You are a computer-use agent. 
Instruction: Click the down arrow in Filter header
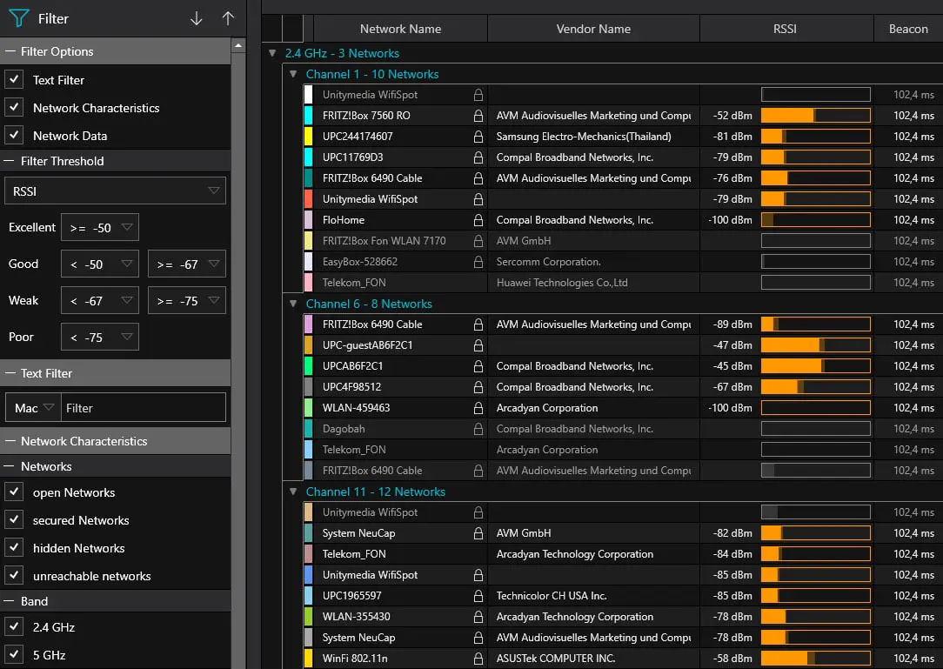pyautogui.click(x=196, y=18)
